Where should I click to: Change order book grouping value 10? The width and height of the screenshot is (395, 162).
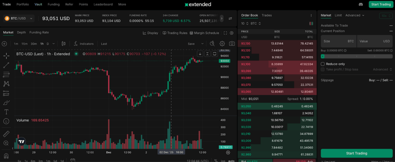tap(245, 23)
